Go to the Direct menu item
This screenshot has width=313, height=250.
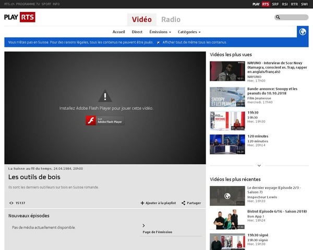[x=137, y=32]
